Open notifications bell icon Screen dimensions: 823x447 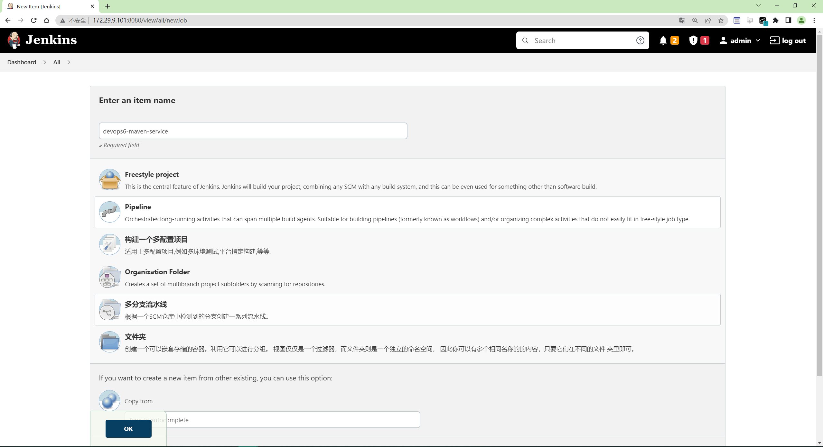pyautogui.click(x=663, y=41)
